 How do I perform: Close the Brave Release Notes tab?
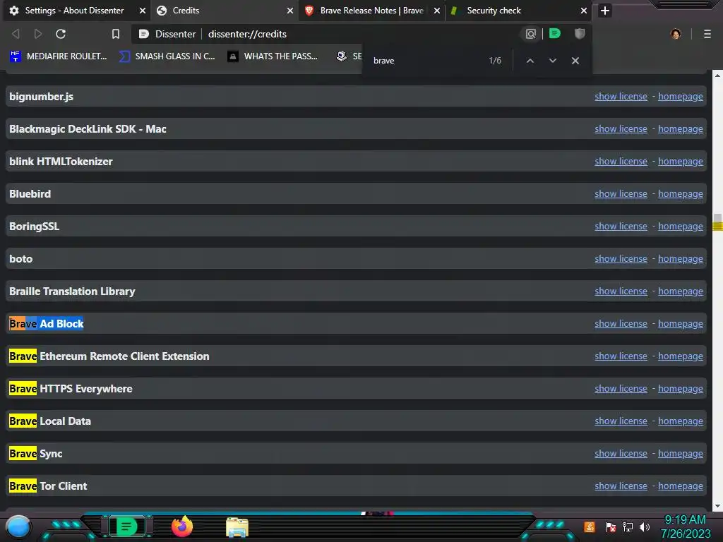click(436, 11)
